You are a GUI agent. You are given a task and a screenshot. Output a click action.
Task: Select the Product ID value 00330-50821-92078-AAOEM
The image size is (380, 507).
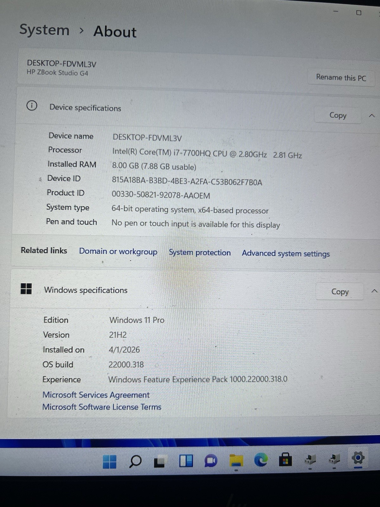tap(161, 195)
